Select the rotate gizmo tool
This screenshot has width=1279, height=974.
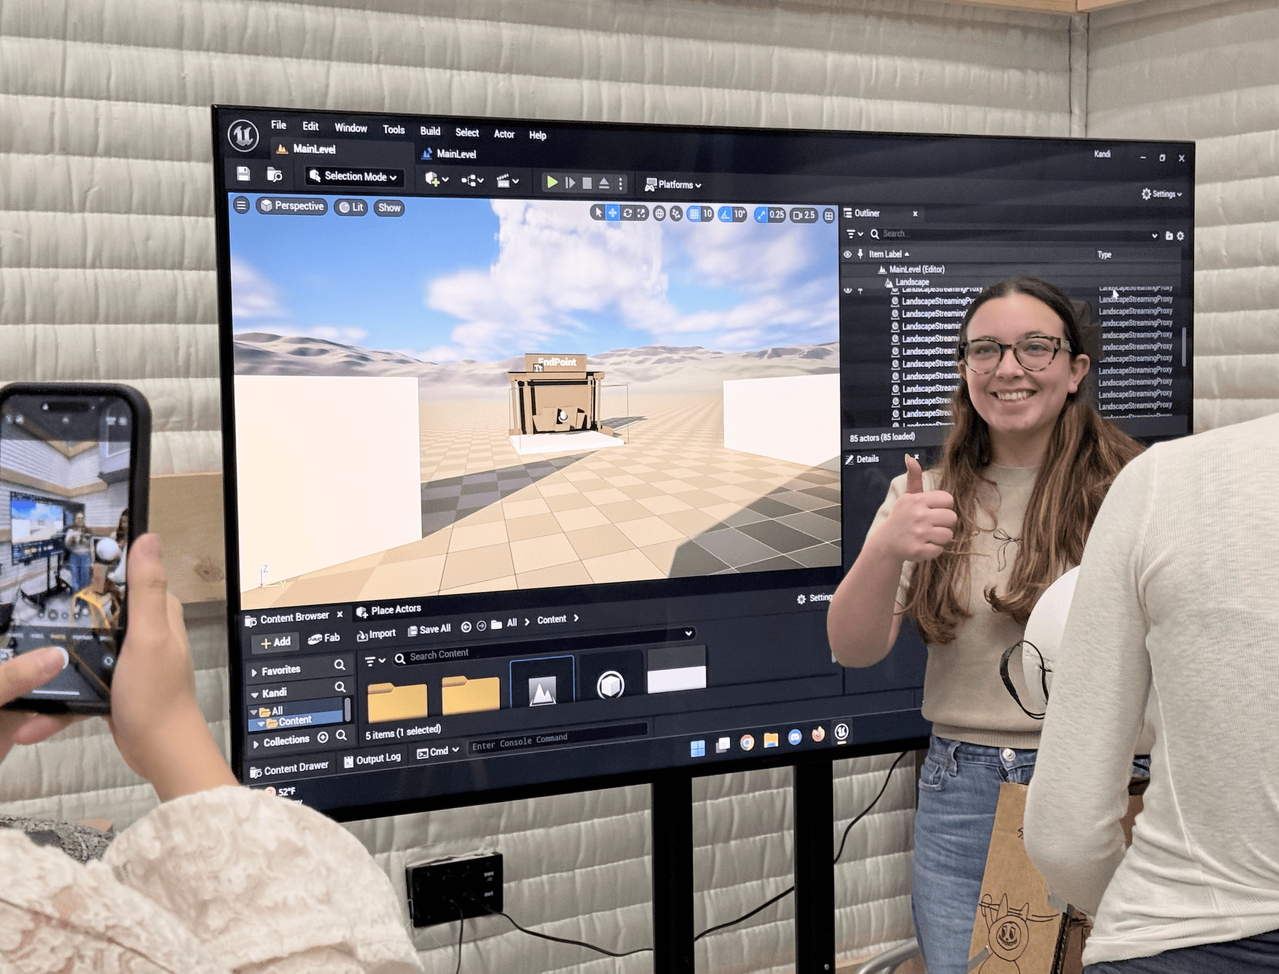click(627, 213)
